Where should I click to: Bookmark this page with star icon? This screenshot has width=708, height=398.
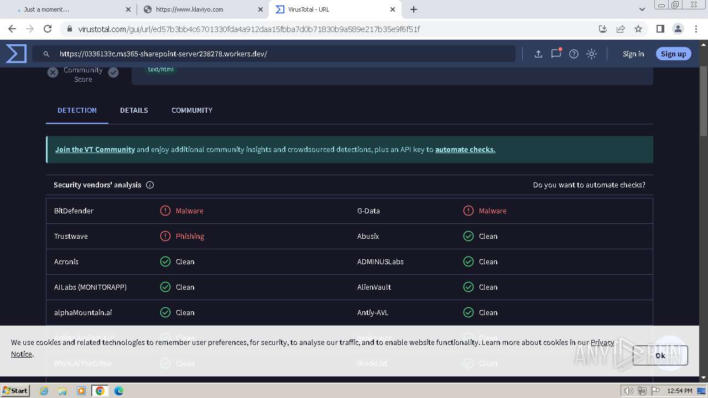(x=638, y=29)
